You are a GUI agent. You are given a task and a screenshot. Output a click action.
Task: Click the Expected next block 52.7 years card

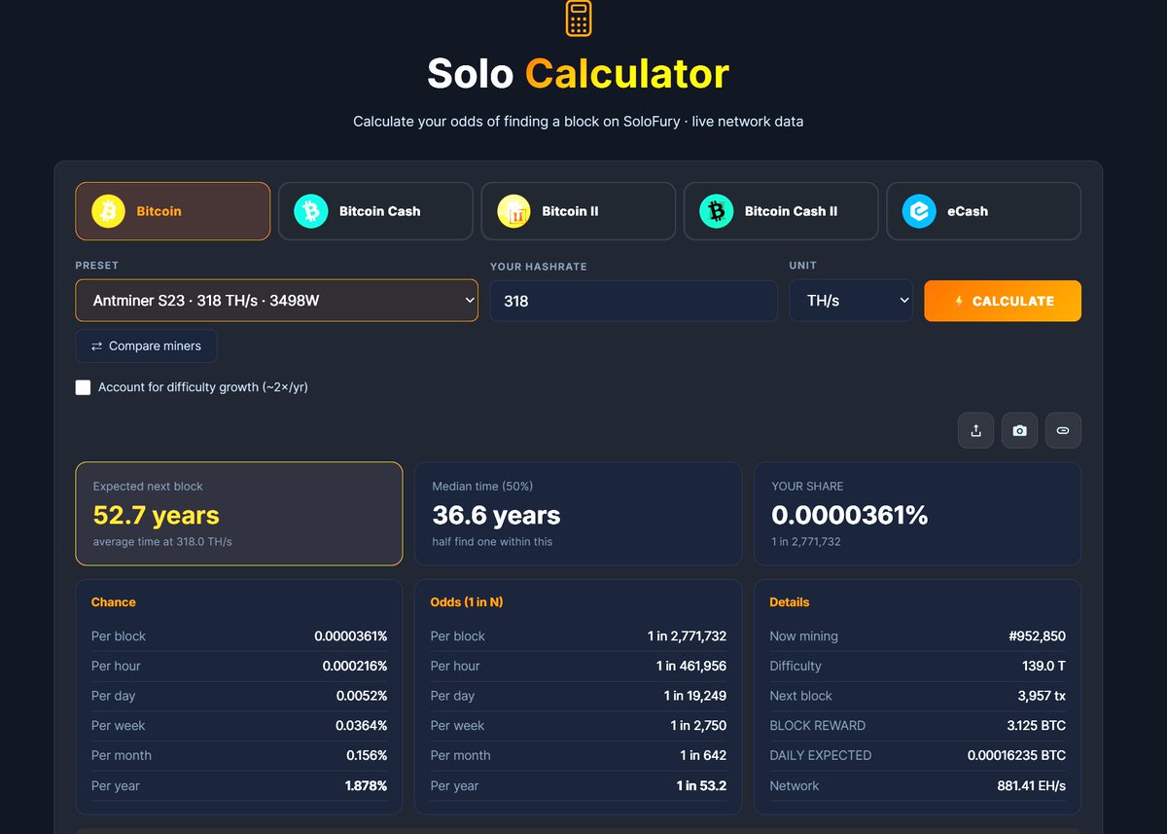(239, 514)
